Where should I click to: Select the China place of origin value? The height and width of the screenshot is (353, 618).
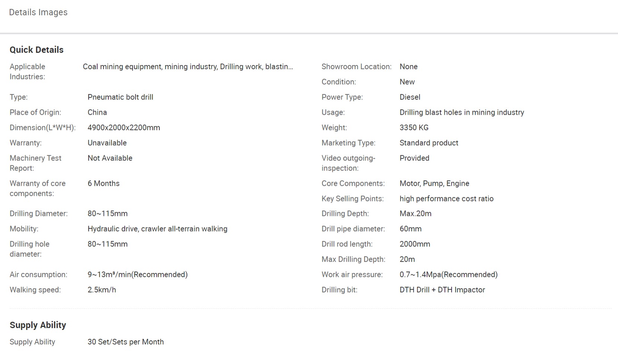[97, 112]
